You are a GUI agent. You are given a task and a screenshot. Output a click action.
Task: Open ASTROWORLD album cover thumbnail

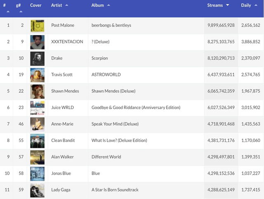38,75
